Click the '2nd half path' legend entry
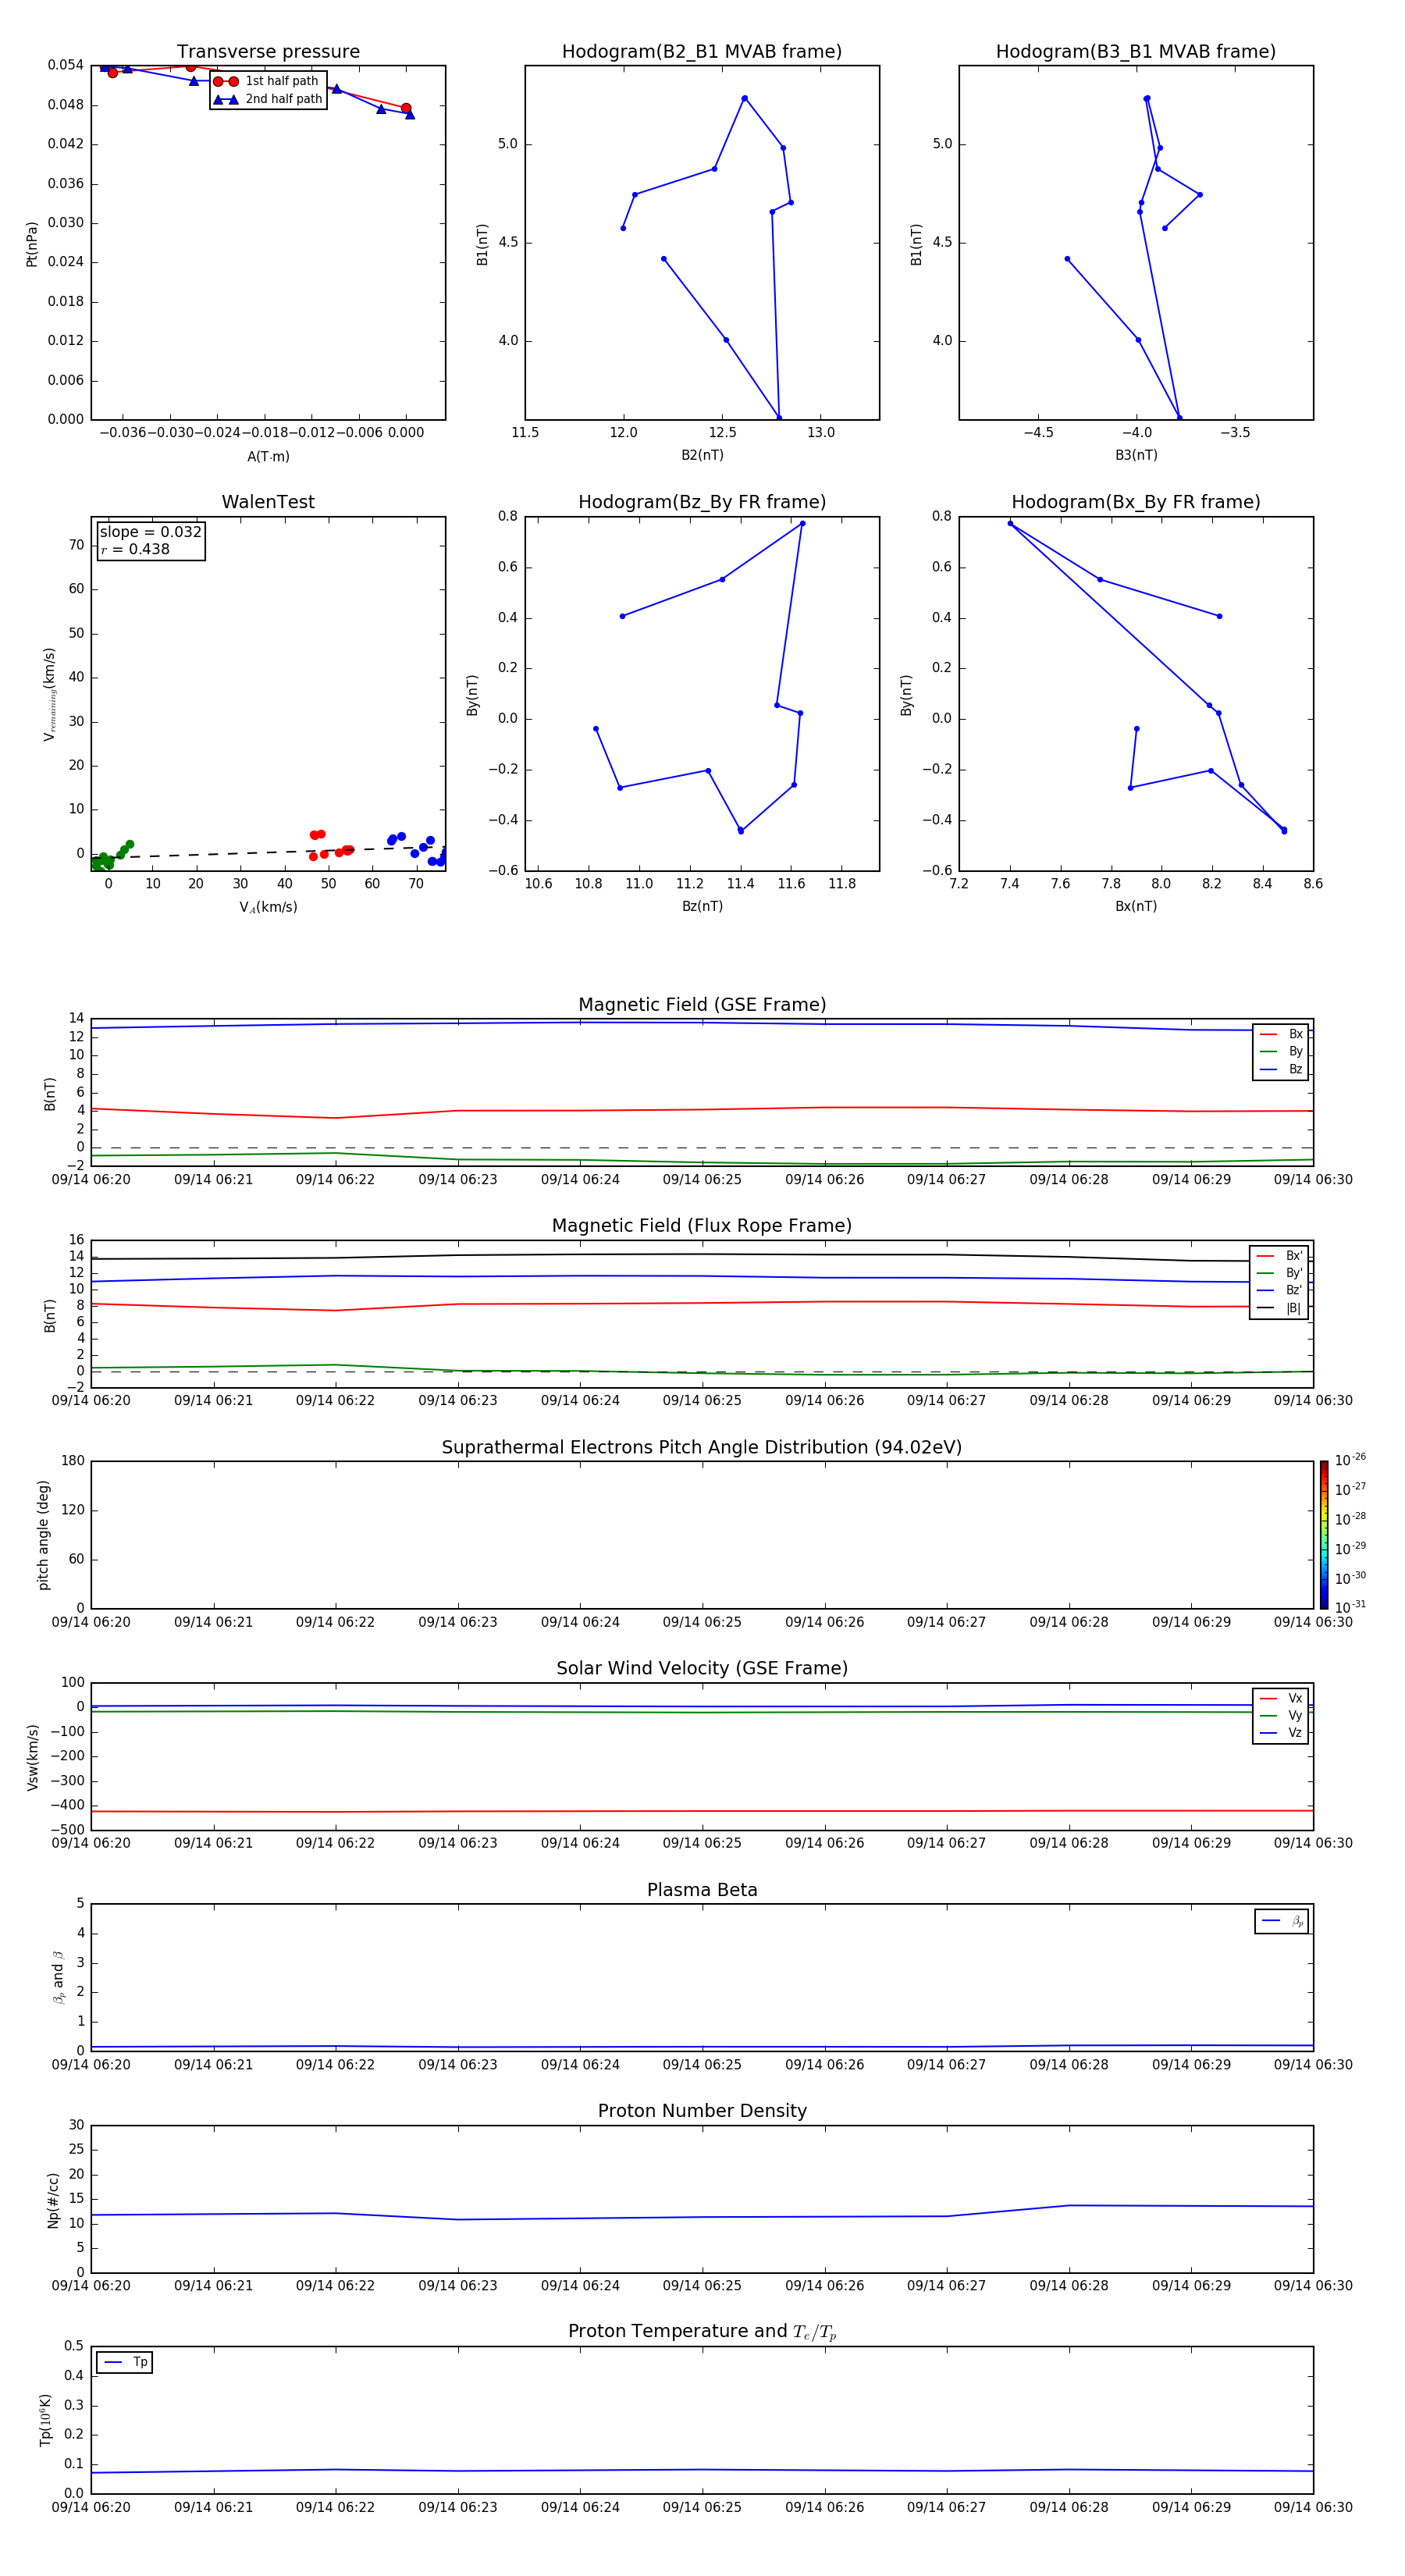This screenshot has width=1405, height=2576. [268, 99]
